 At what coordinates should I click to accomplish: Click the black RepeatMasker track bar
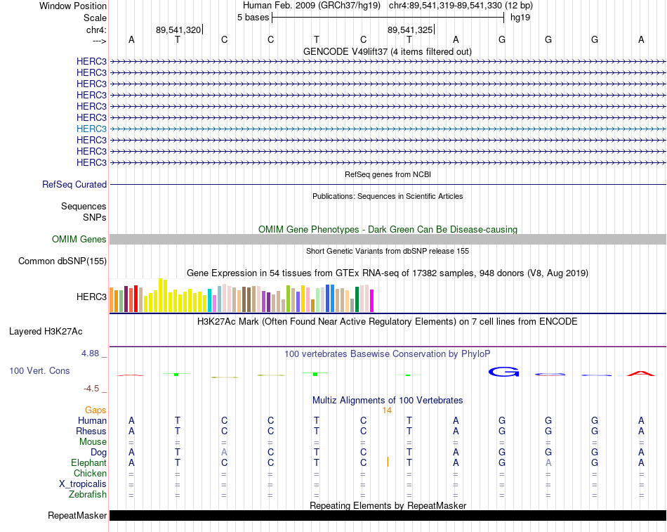click(x=388, y=515)
